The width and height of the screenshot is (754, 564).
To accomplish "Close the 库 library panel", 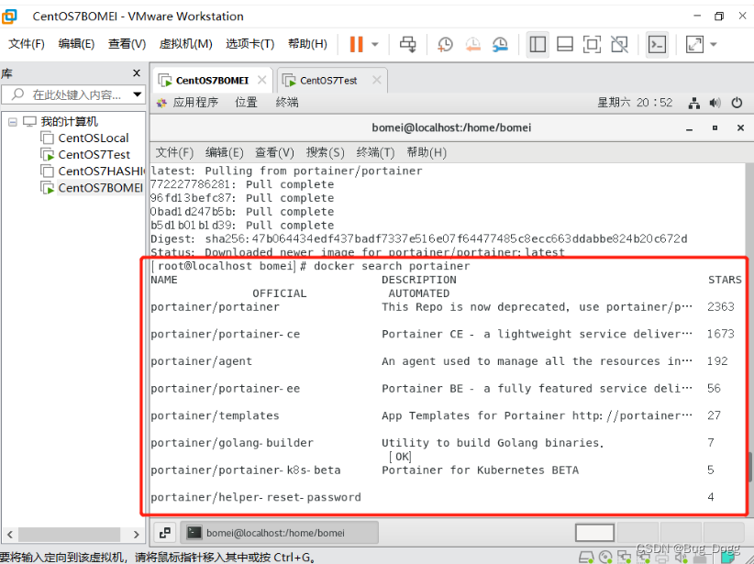I will point(137,73).
